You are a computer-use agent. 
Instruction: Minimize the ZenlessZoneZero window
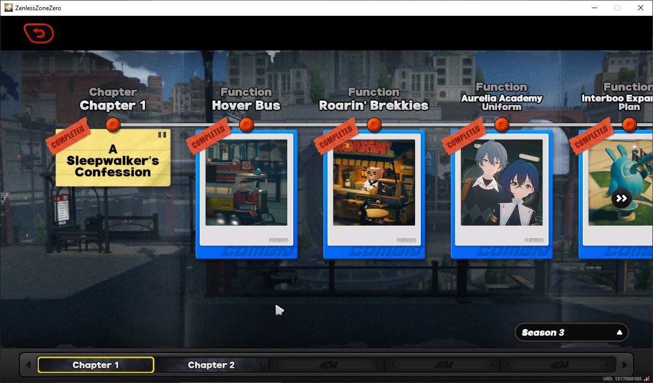coord(594,8)
